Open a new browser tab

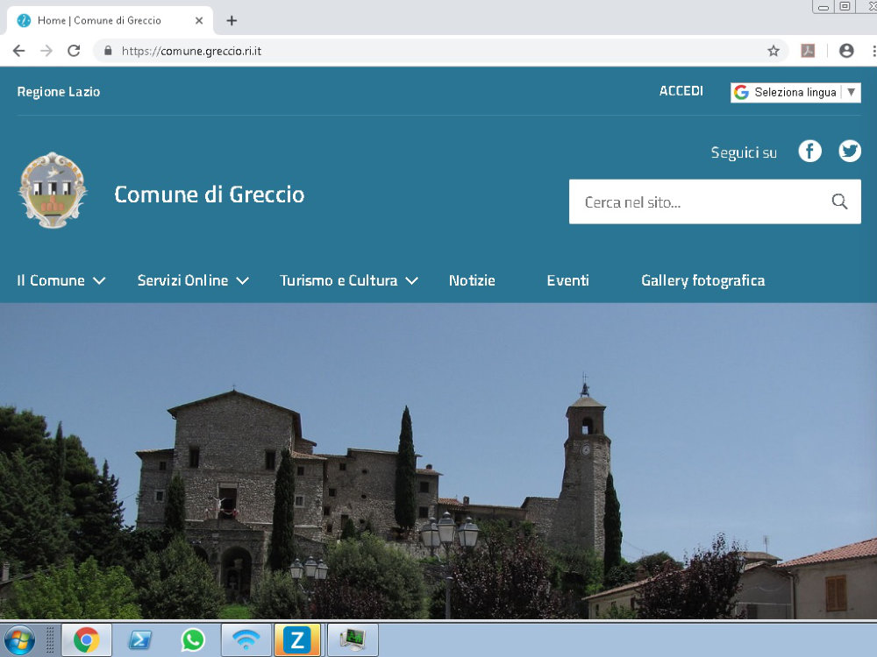coord(232,21)
